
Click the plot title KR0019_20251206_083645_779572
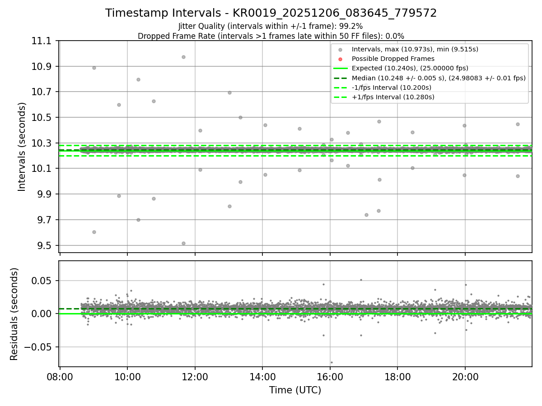pyautogui.click(x=271, y=13)
